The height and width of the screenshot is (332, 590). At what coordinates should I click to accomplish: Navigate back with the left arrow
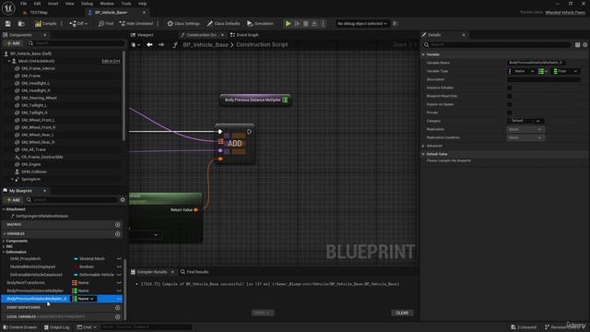(149, 45)
